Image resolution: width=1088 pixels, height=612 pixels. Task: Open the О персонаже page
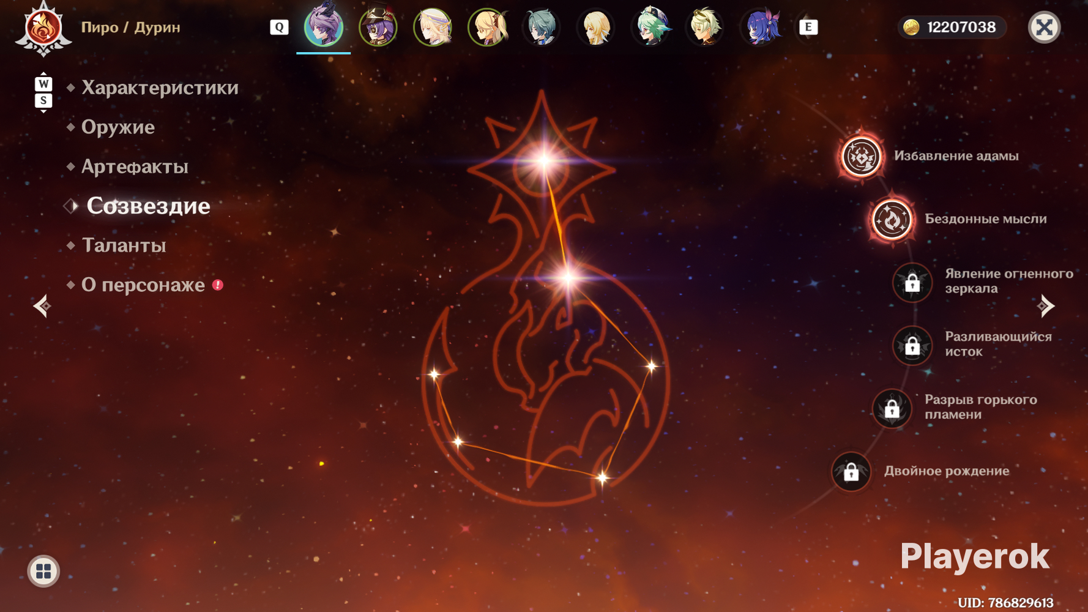pos(143,285)
